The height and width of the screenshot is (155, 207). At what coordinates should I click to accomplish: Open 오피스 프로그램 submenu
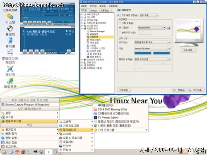pos(76,138)
